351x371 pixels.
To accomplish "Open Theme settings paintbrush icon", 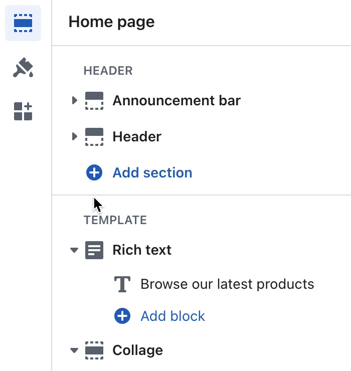I will tap(23, 68).
